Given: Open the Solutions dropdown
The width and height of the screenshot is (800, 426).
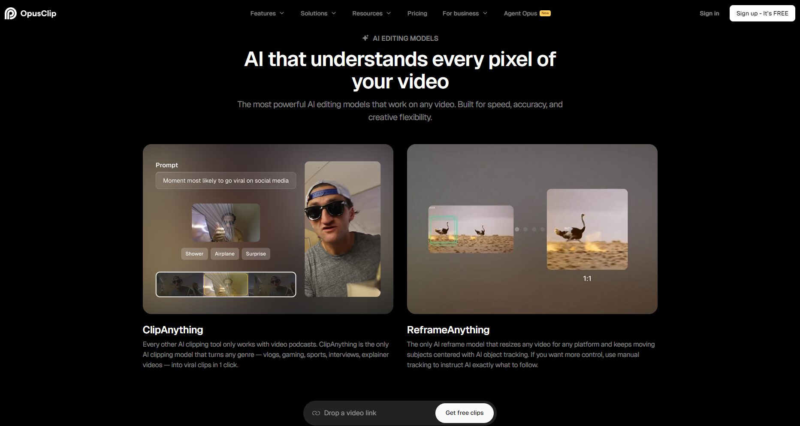Looking at the screenshot, I should (318, 13).
